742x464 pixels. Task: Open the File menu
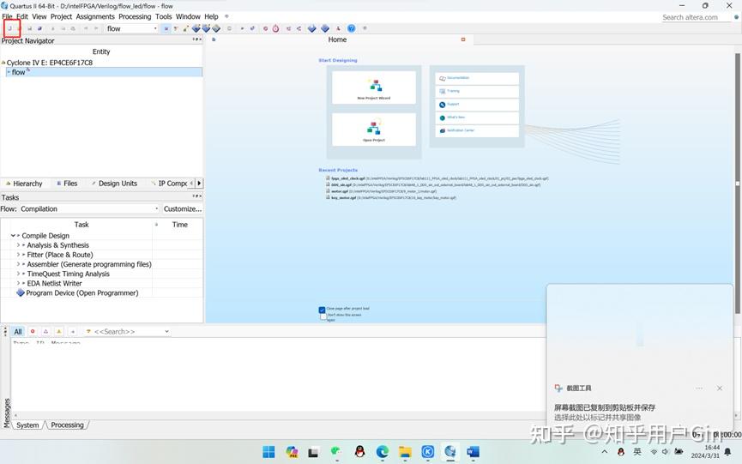pyautogui.click(x=7, y=16)
